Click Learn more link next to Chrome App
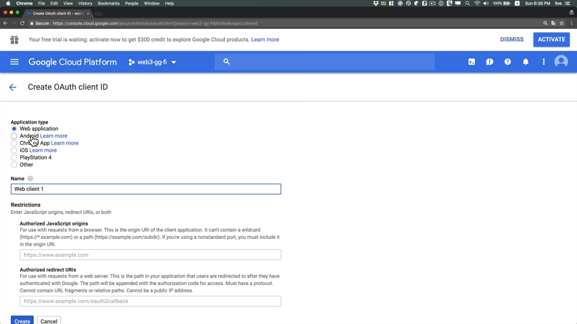577x324 pixels. coord(65,143)
